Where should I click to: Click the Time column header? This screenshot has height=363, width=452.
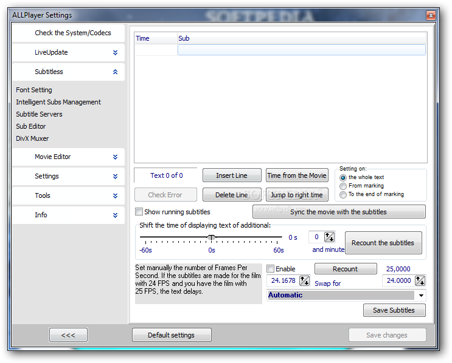click(x=156, y=38)
